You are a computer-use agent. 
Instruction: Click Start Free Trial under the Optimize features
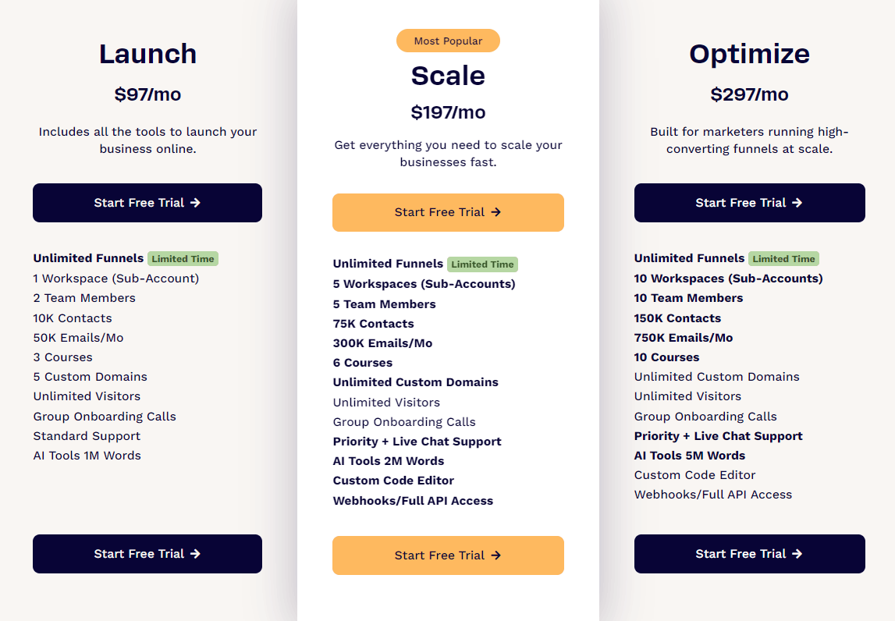tap(749, 554)
